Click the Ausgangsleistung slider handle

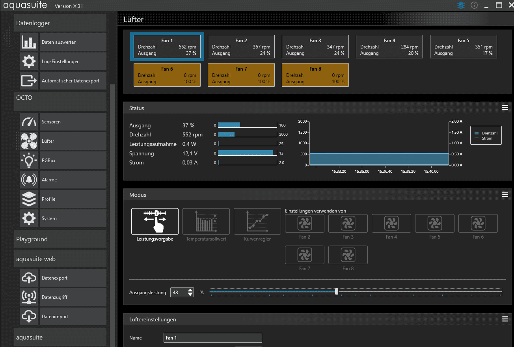(x=337, y=291)
